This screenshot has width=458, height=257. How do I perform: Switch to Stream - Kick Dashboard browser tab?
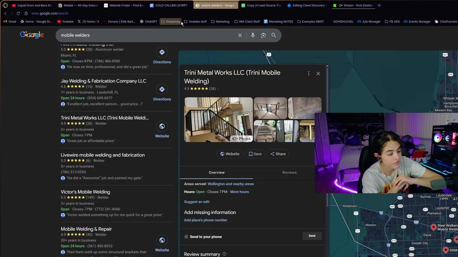click(354, 5)
